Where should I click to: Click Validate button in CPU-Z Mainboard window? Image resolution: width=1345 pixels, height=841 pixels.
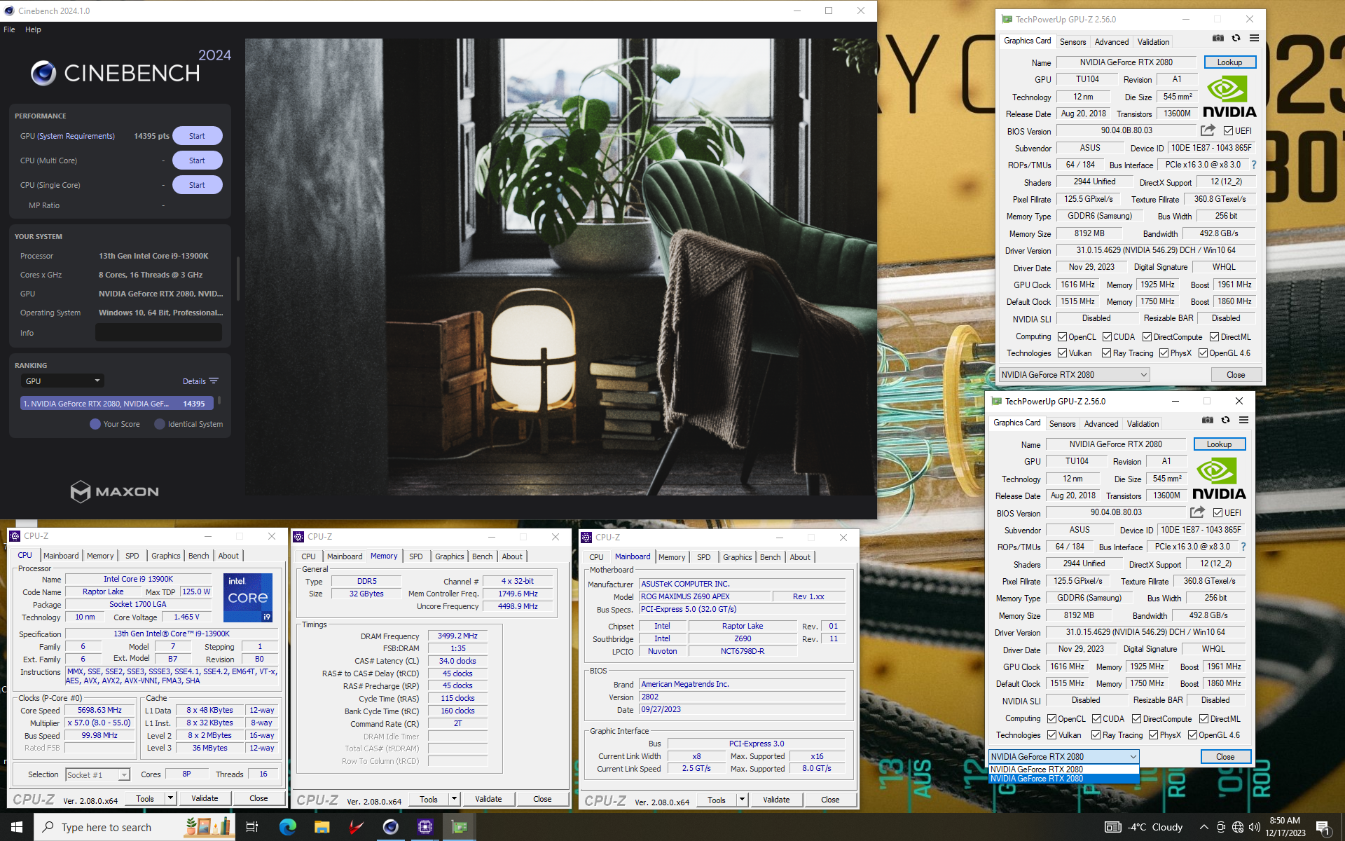click(x=776, y=800)
